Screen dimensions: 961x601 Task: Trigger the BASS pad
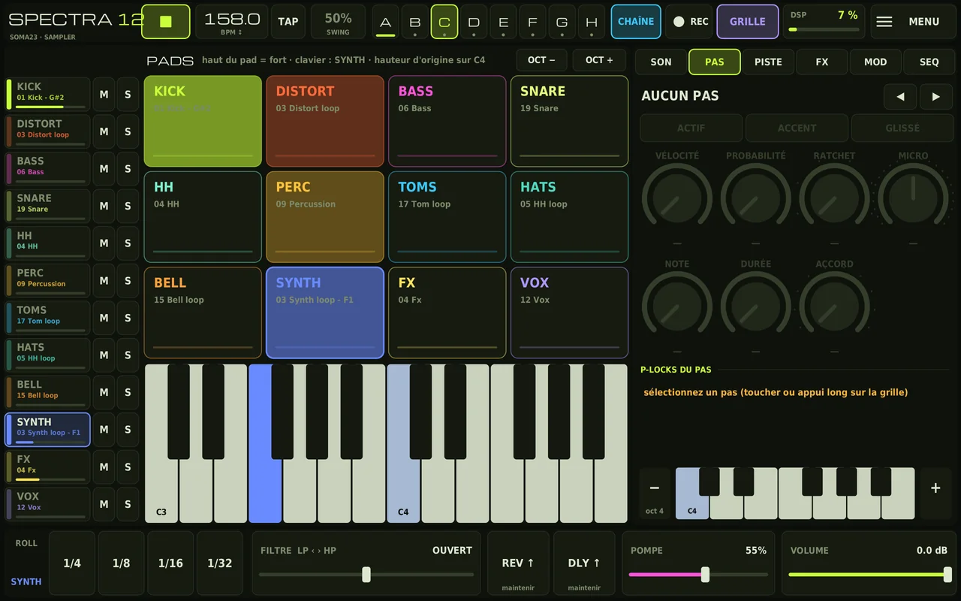447,121
